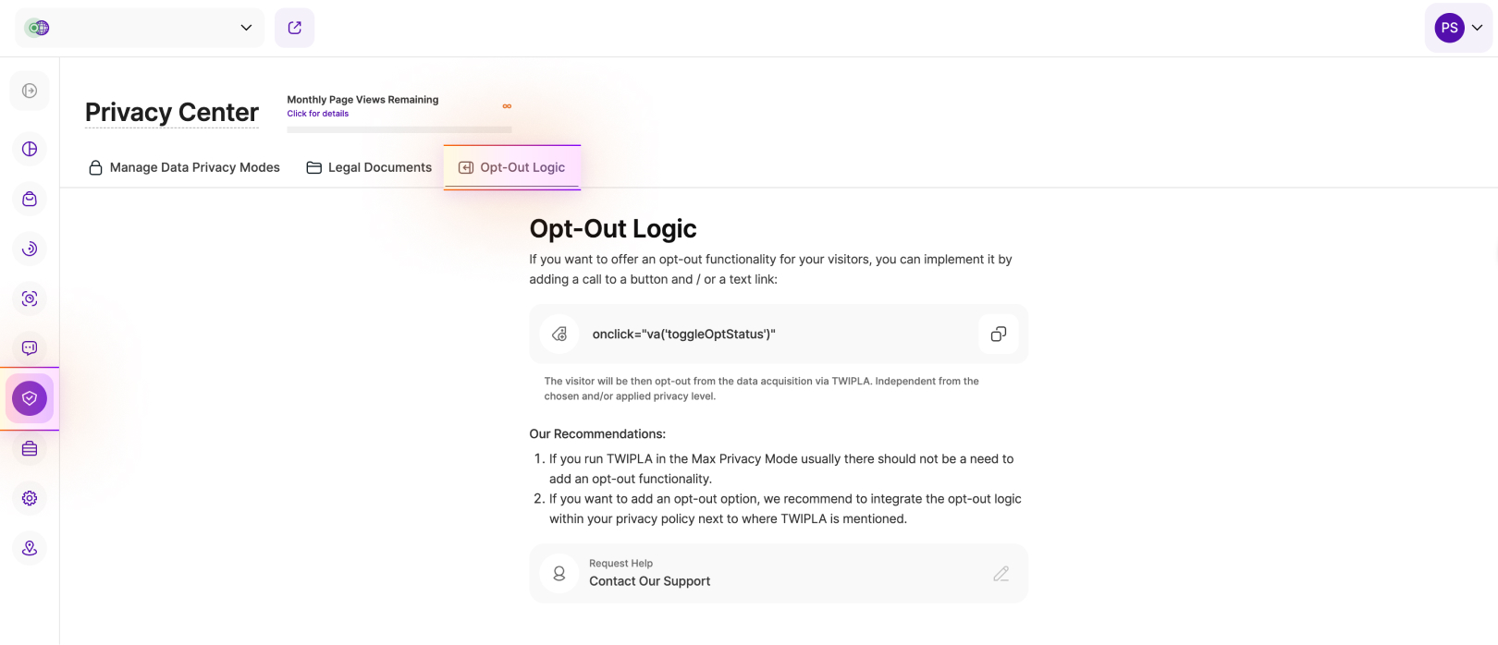Select the Opt-Out Logic tab
1498x645 pixels.
[512, 167]
